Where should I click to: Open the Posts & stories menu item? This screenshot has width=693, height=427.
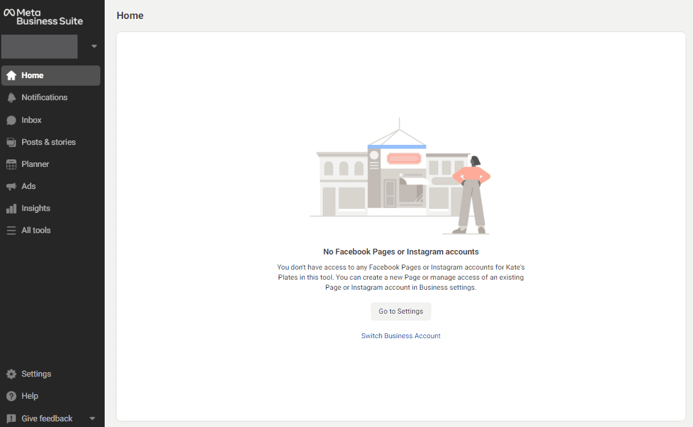(x=49, y=142)
